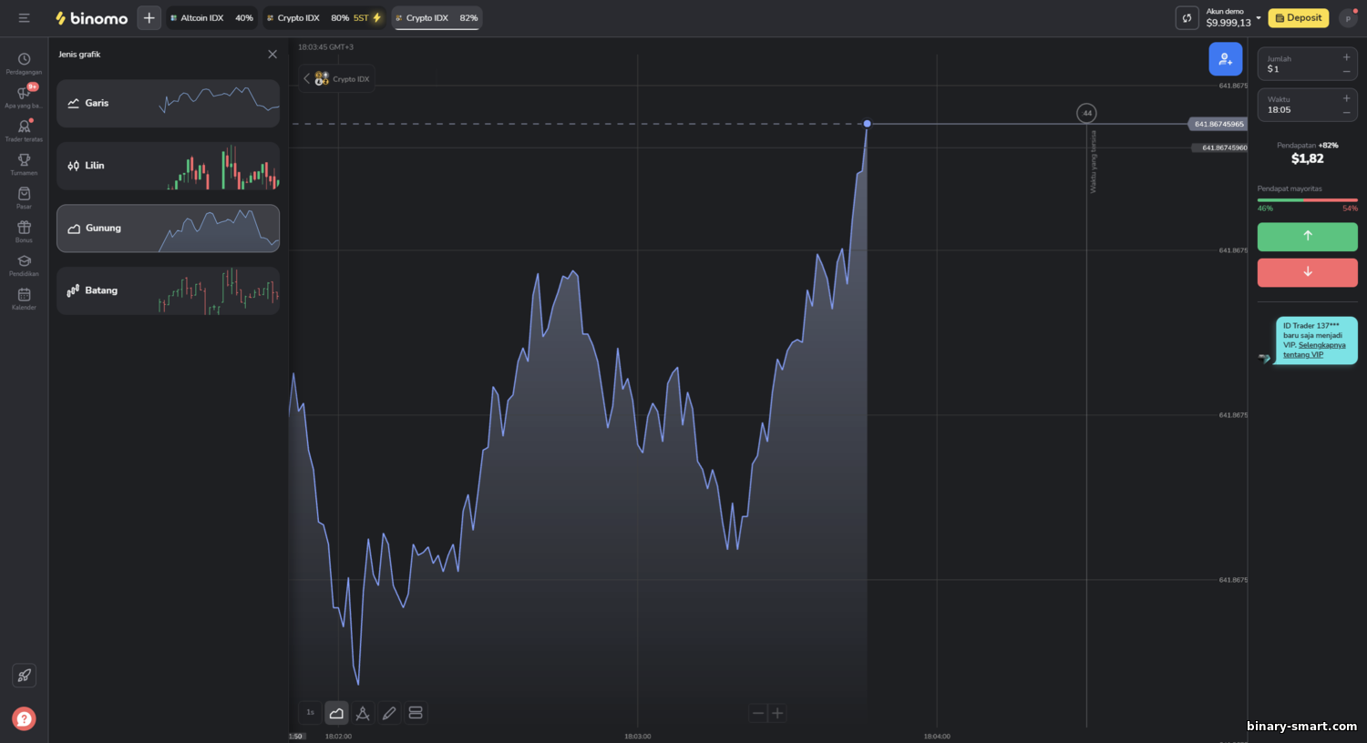
Task: Zoom out the chart with minus
Action: [758, 713]
